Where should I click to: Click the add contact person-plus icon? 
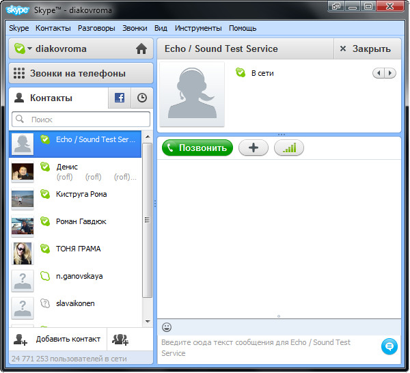click(20, 340)
